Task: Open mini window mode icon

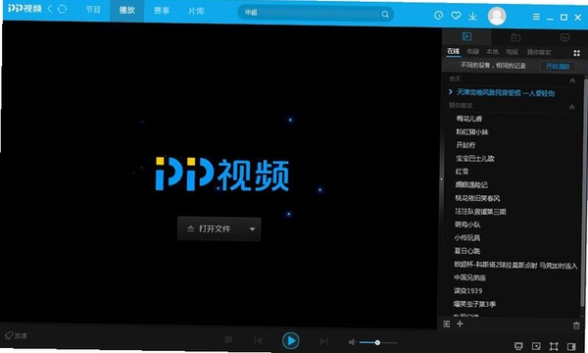Action: coord(536,346)
